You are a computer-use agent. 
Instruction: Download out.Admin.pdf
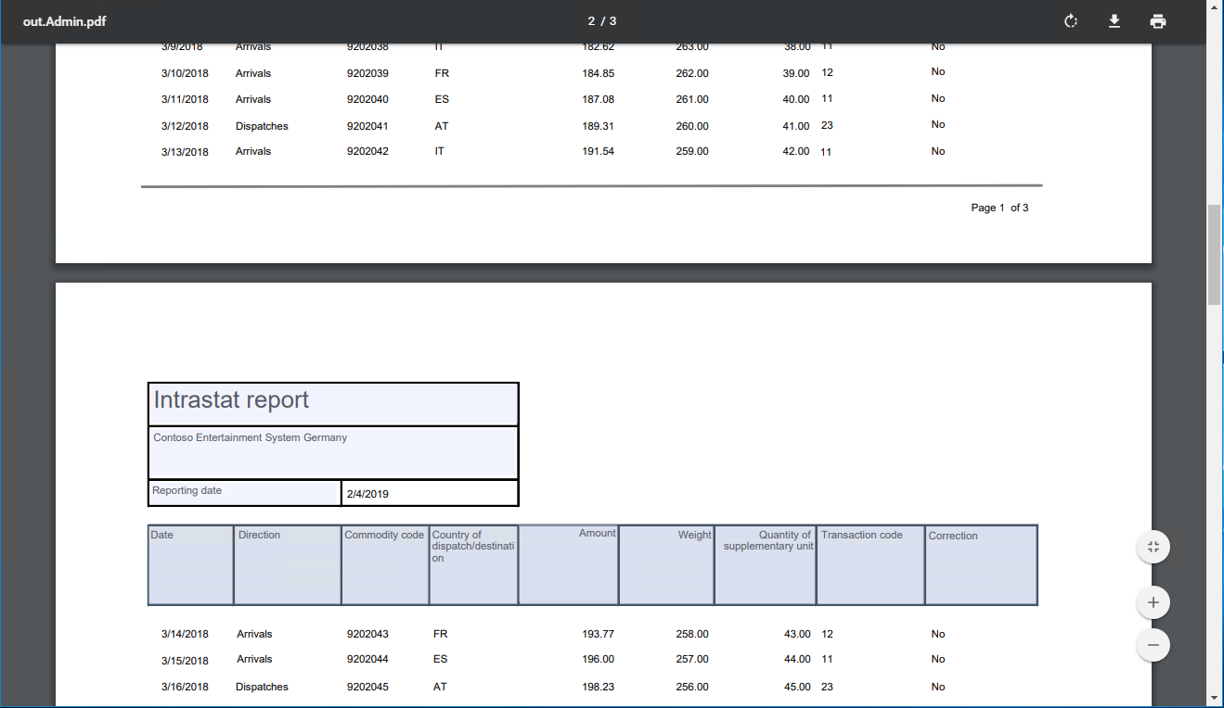1114,20
